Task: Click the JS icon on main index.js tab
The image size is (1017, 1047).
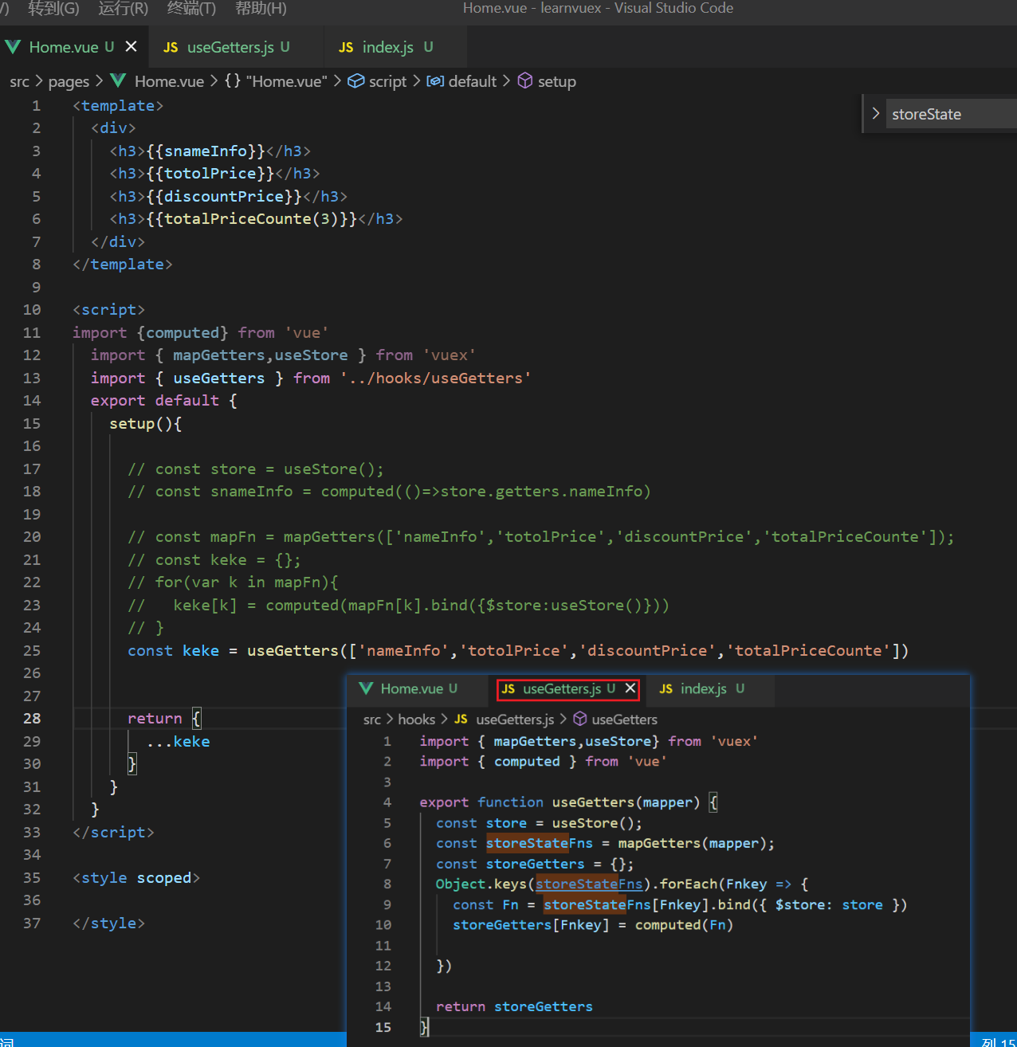Action: [346, 48]
